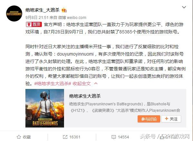Open 绝地求生_大逃杀 account name
Image resolution: width=193 pixels, height=141 pixels.
[42, 10]
